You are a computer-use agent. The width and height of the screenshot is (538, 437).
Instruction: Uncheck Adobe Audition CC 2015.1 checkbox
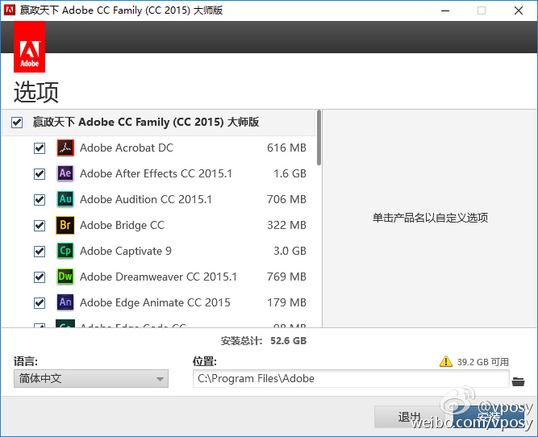[40, 200]
